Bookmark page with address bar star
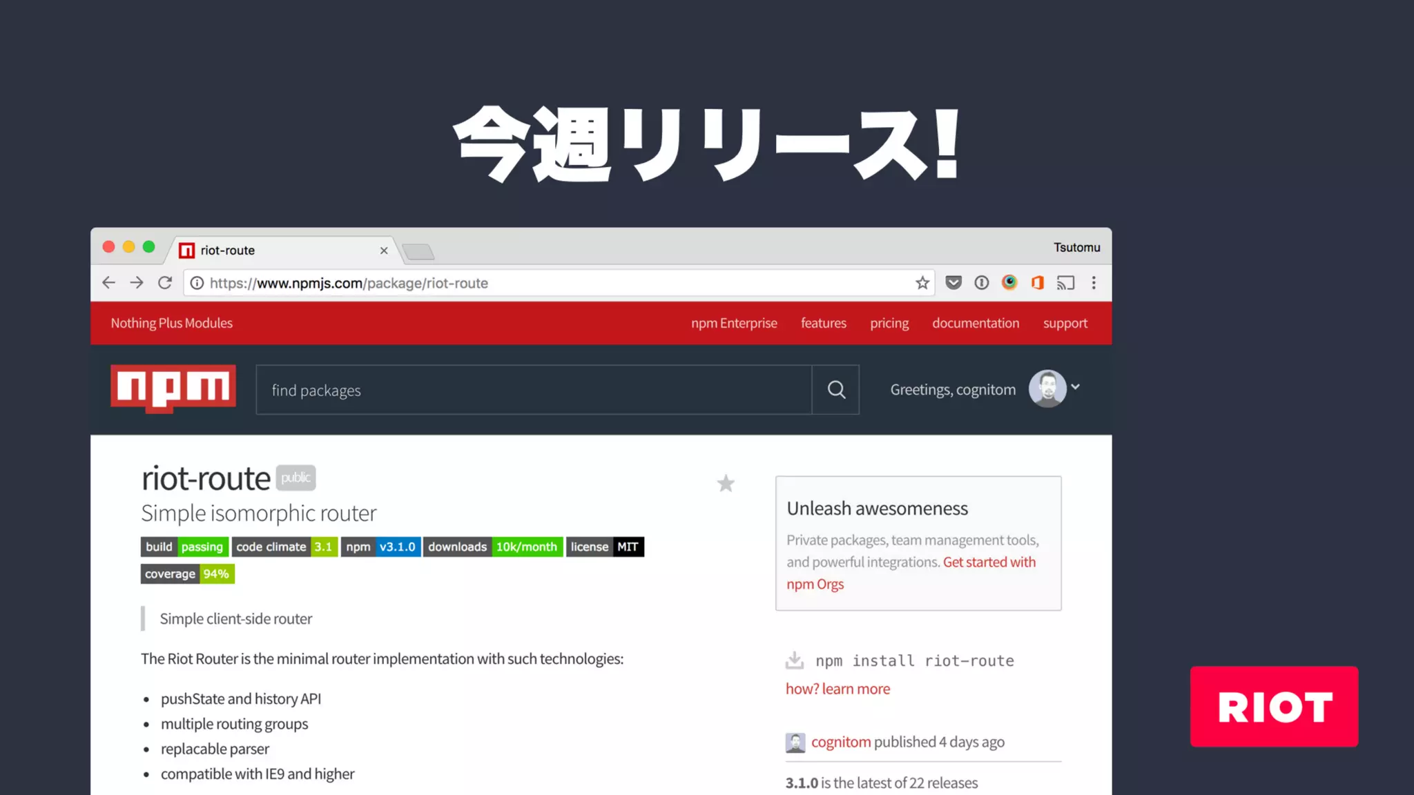 (x=922, y=283)
